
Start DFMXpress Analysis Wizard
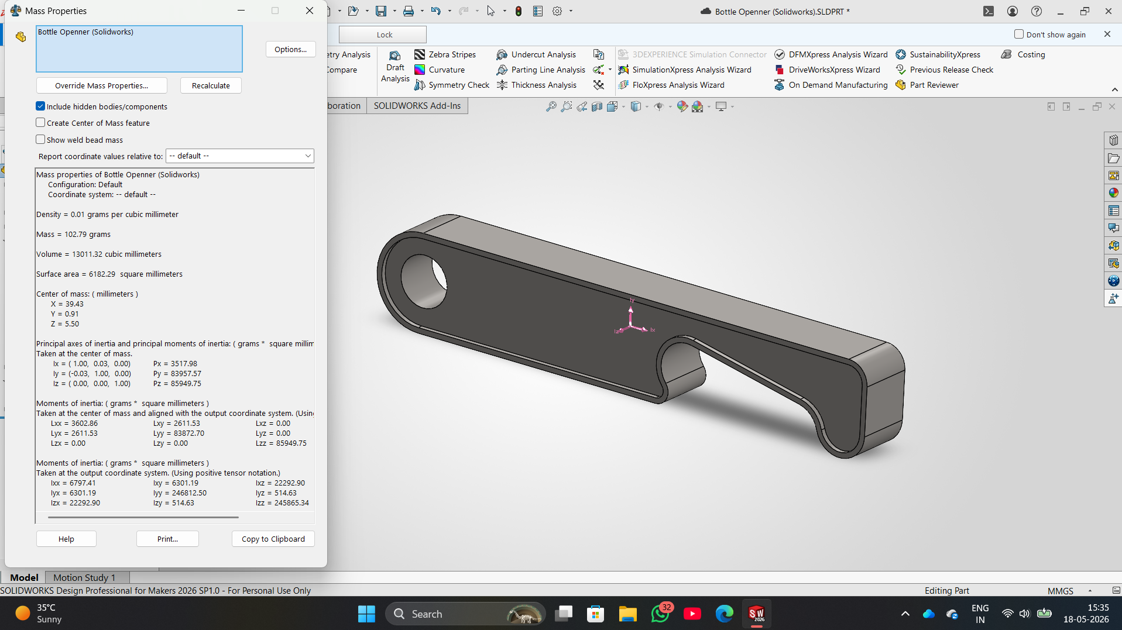tap(831, 54)
